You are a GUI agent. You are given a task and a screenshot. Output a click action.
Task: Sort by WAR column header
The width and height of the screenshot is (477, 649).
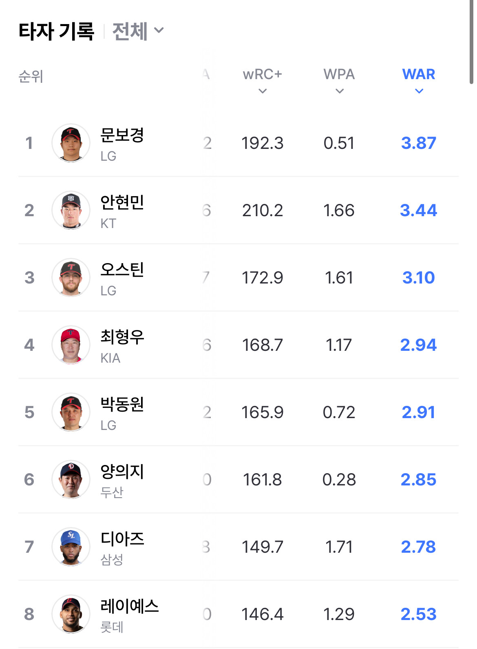pyautogui.click(x=419, y=74)
